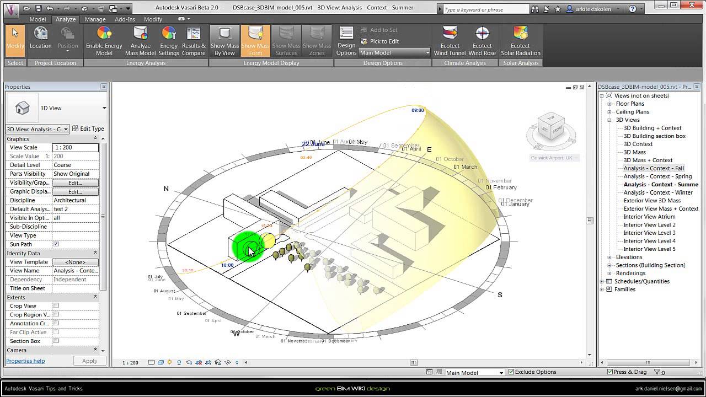Click the Save icon in quick access toolbar
Viewport: 706px width, 397px height.
click(38, 9)
